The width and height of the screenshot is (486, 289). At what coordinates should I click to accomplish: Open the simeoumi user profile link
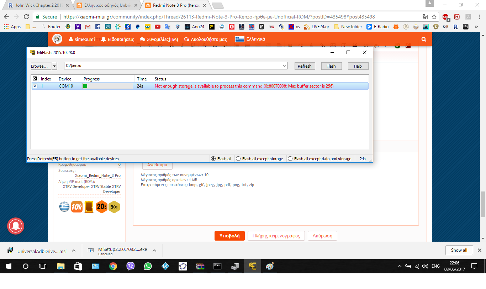pyautogui.click(x=82, y=40)
